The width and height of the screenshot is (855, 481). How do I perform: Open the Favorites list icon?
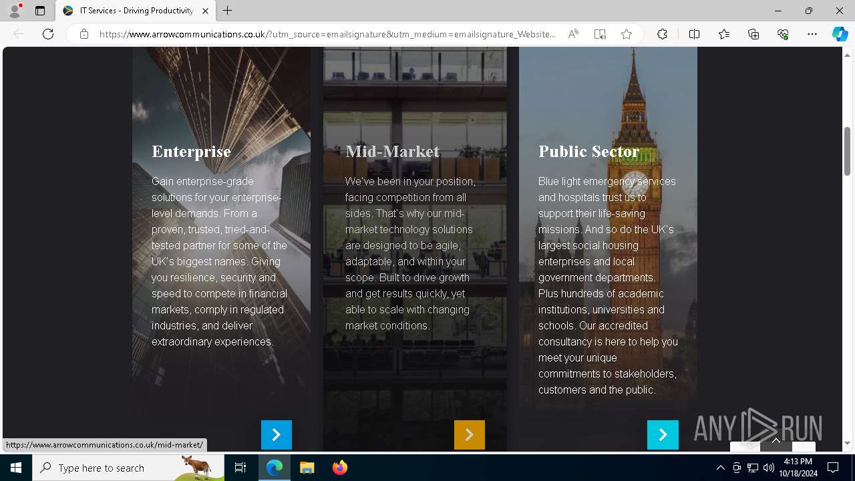click(x=724, y=34)
